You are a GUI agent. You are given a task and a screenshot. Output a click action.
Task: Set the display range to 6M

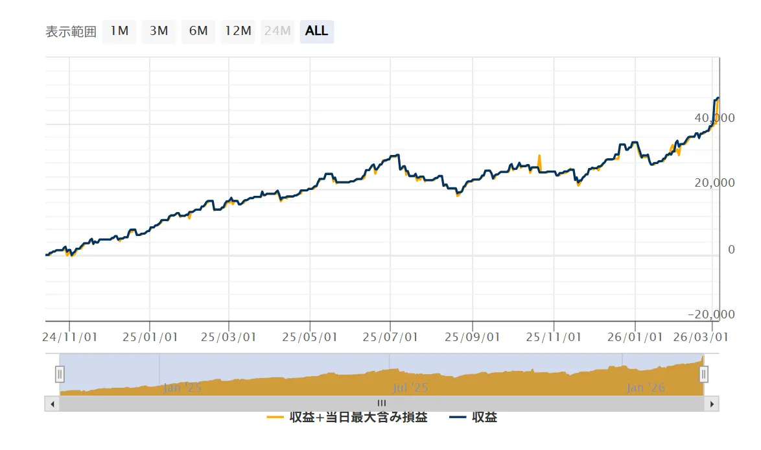[198, 31]
